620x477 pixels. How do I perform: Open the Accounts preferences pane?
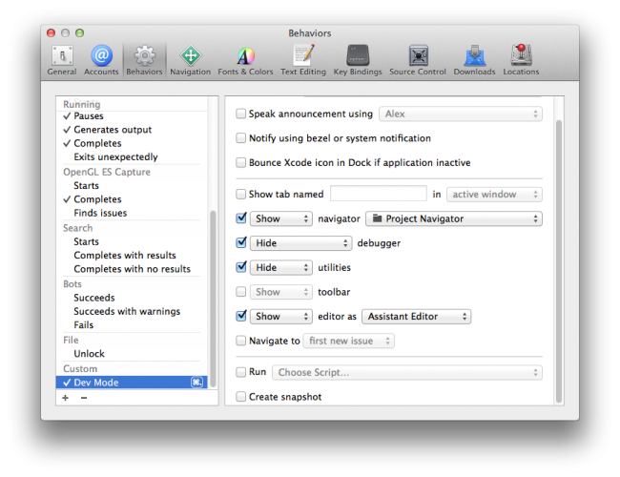[x=101, y=60]
